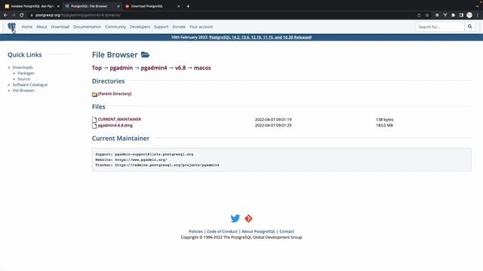Open the Home nav item

coord(27,27)
